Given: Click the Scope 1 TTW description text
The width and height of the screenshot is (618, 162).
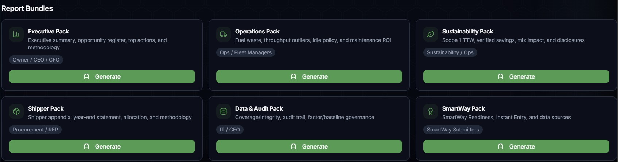Looking at the screenshot, I should click(513, 40).
